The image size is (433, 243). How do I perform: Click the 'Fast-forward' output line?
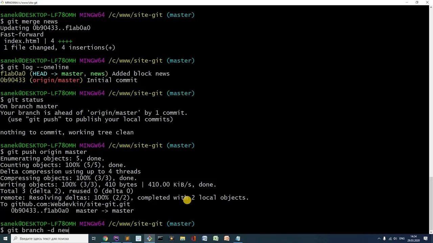pos(22,34)
